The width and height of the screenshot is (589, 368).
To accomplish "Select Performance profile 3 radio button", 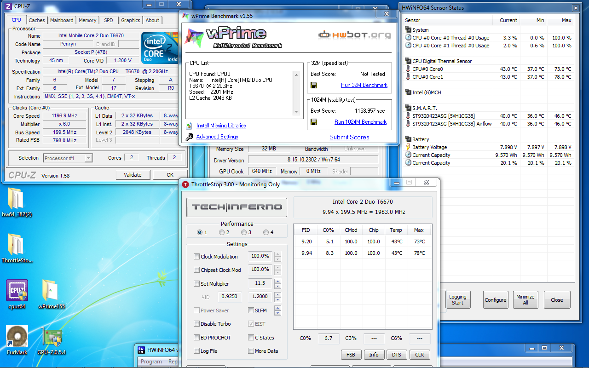I will click(x=244, y=232).
